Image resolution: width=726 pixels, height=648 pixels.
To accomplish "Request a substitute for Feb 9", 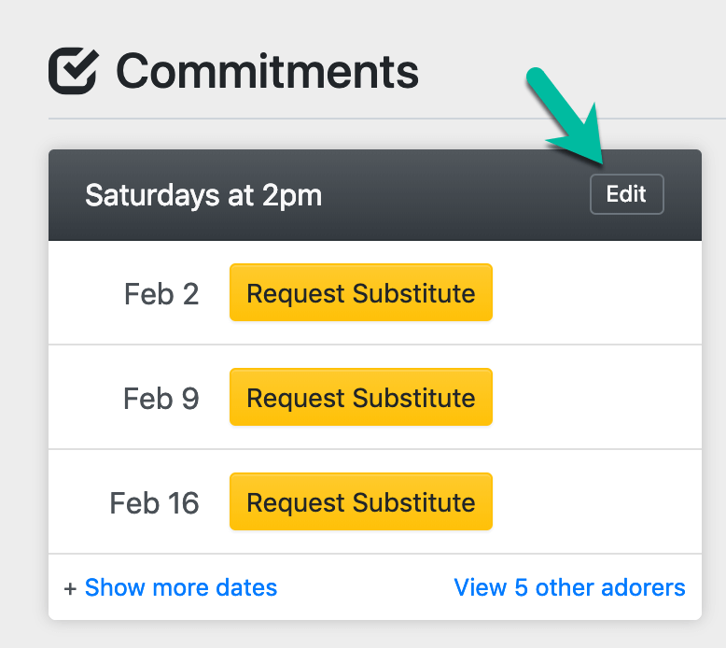I will click(x=360, y=398).
